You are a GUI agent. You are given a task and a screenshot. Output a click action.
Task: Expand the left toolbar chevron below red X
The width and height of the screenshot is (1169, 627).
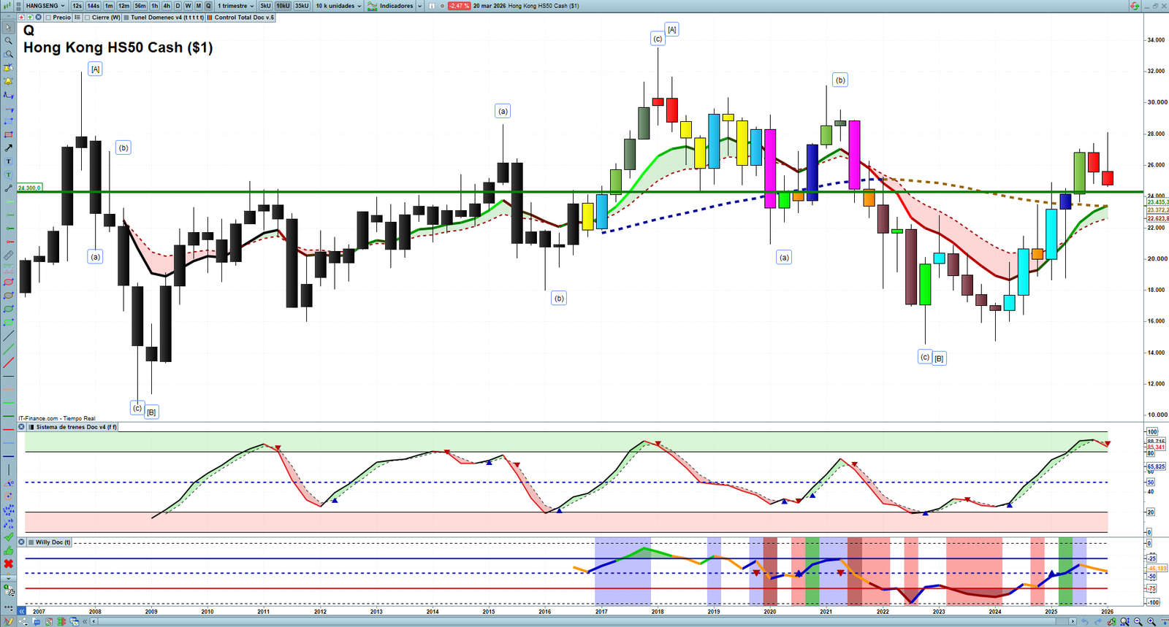click(8, 577)
